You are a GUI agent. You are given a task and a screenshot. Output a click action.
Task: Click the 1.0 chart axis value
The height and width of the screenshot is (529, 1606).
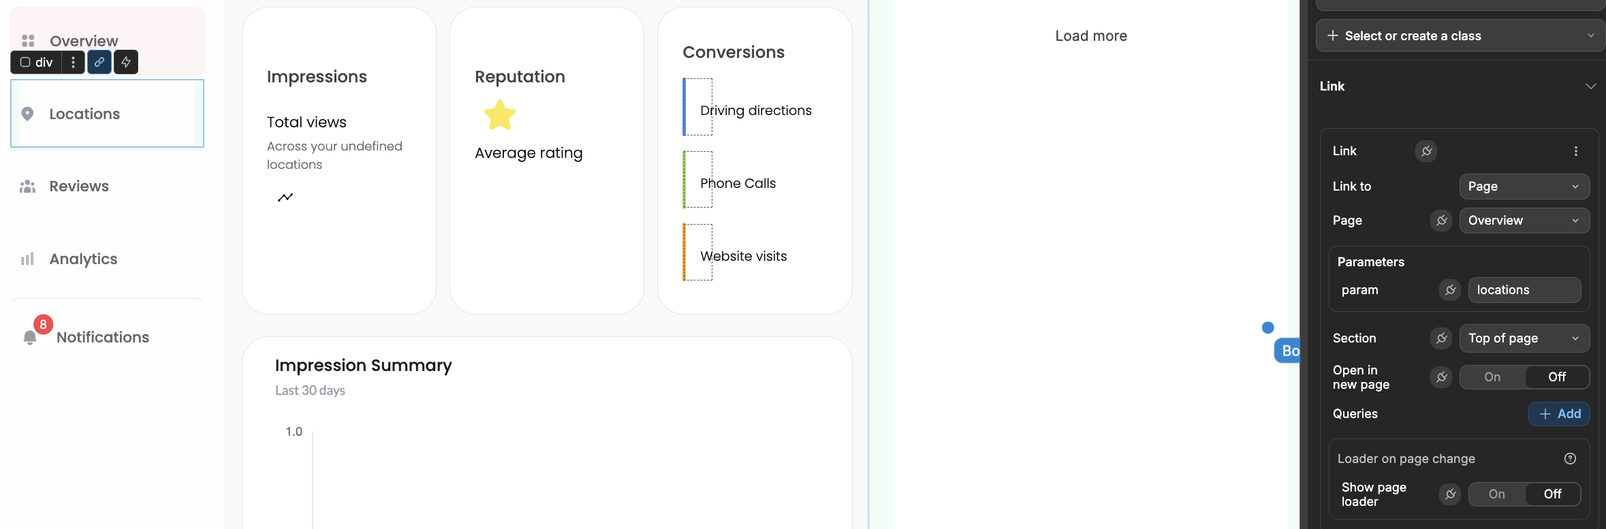pos(294,432)
